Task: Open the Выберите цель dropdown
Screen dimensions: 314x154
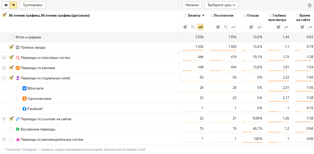Action: click(x=221, y=5)
